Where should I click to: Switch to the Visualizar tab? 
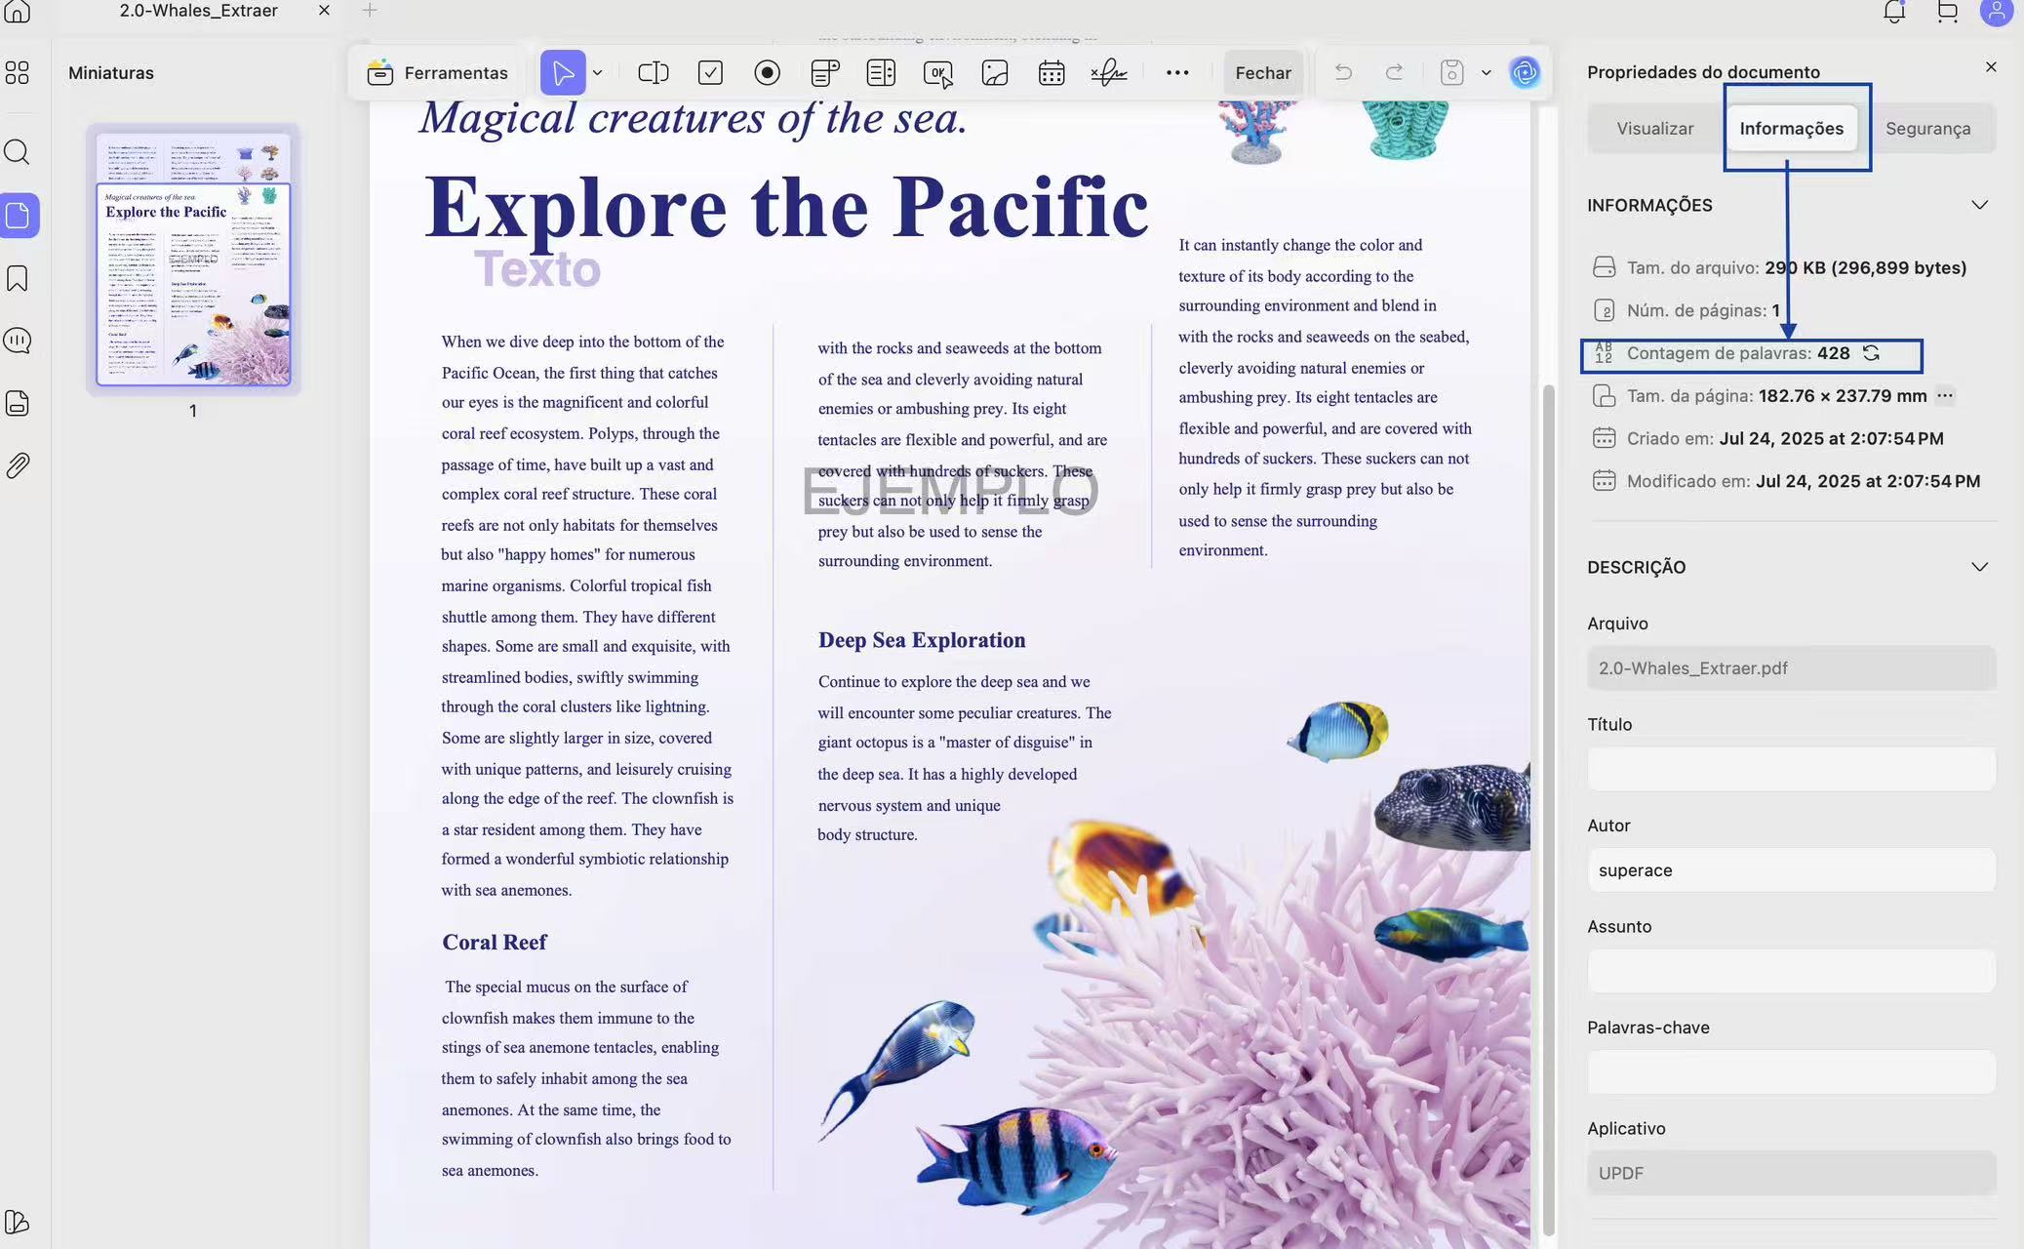(1654, 129)
